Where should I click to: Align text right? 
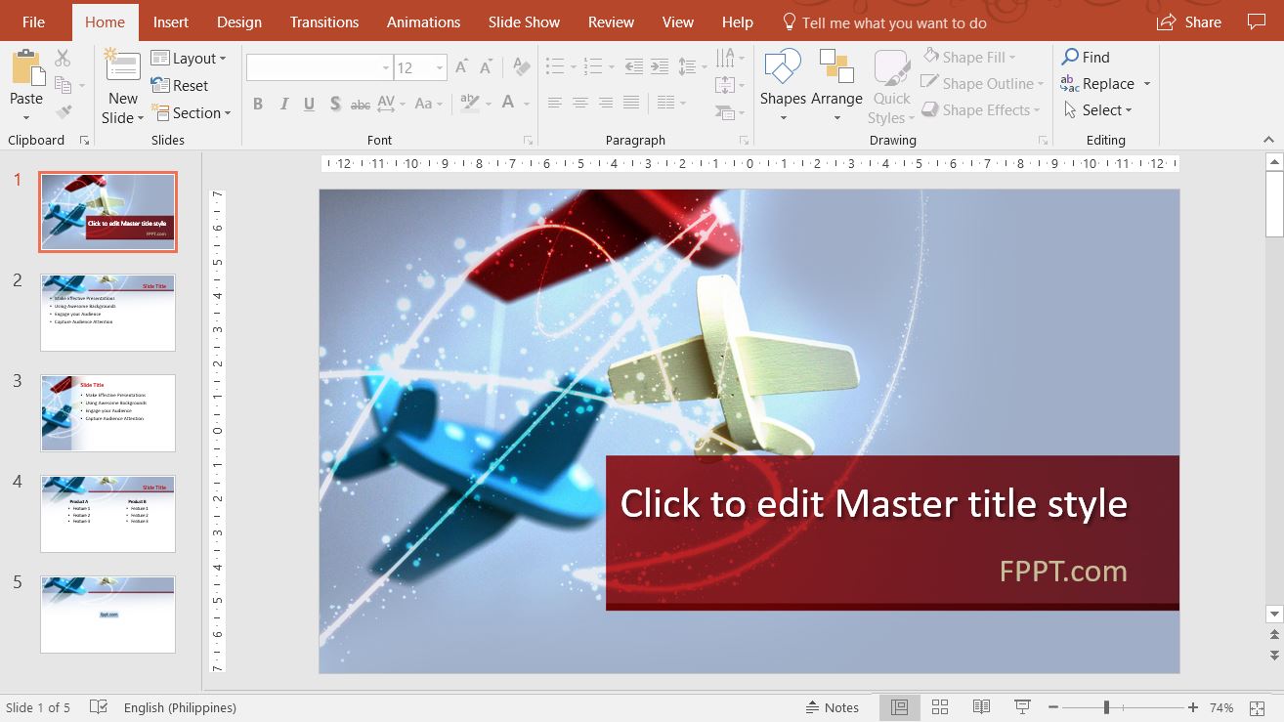(x=605, y=103)
